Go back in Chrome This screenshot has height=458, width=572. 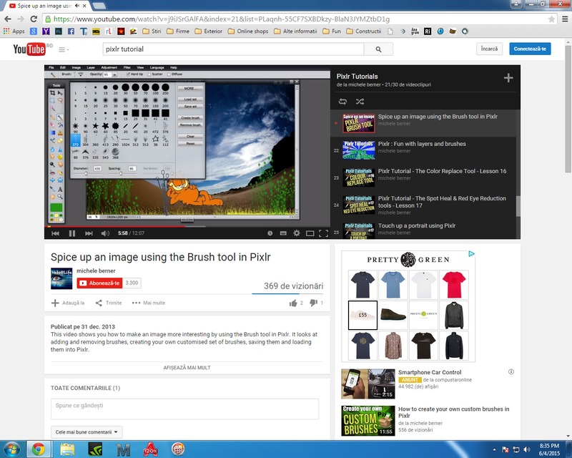coord(8,19)
